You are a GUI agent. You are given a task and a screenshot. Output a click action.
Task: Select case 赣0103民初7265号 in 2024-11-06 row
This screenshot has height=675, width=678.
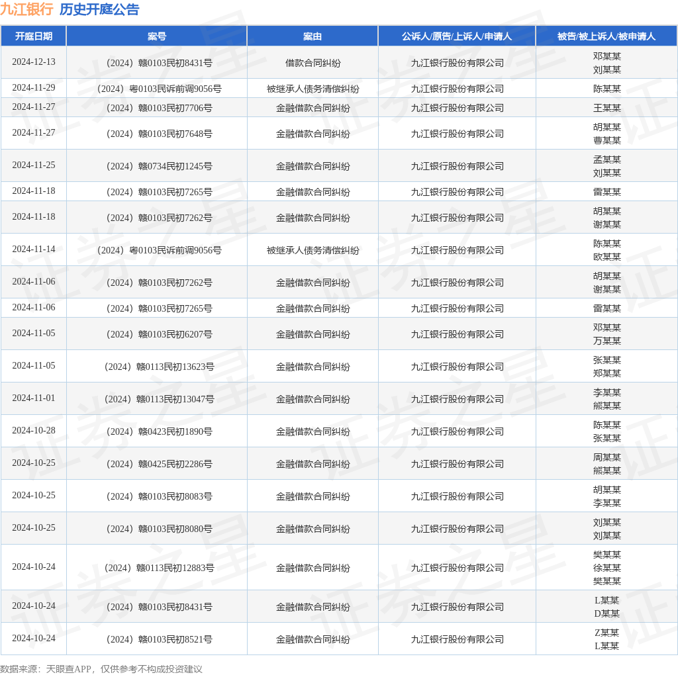click(160, 308)
